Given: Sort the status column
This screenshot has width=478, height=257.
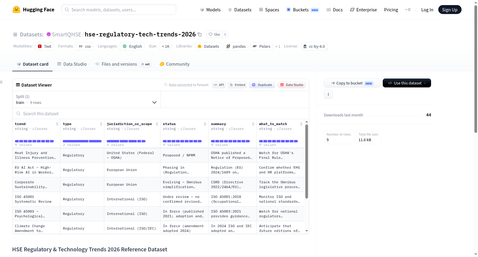Looking at the screenshot, I should click(205, 124).
